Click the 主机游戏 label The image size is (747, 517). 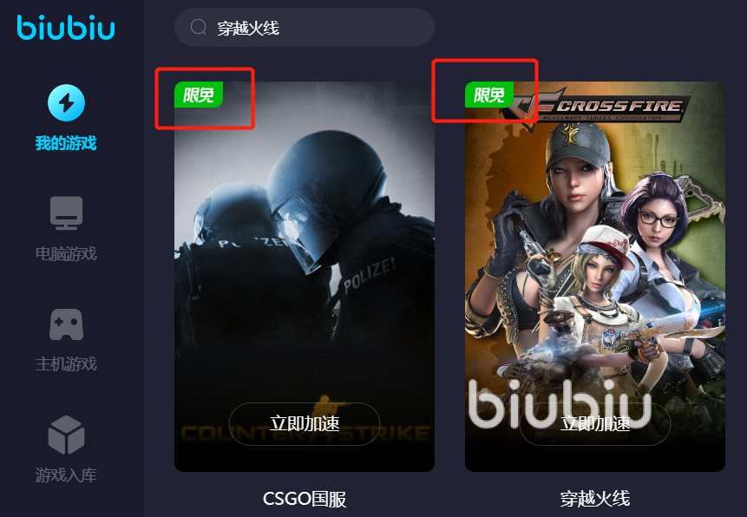66,364
